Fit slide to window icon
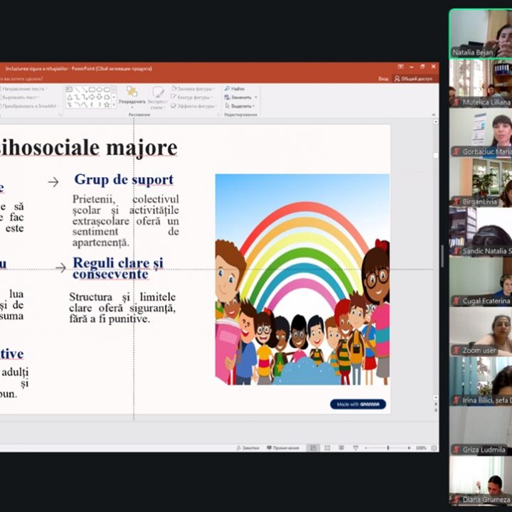Image resolution: width=512 pixels, height=512 pixels. 434,448
